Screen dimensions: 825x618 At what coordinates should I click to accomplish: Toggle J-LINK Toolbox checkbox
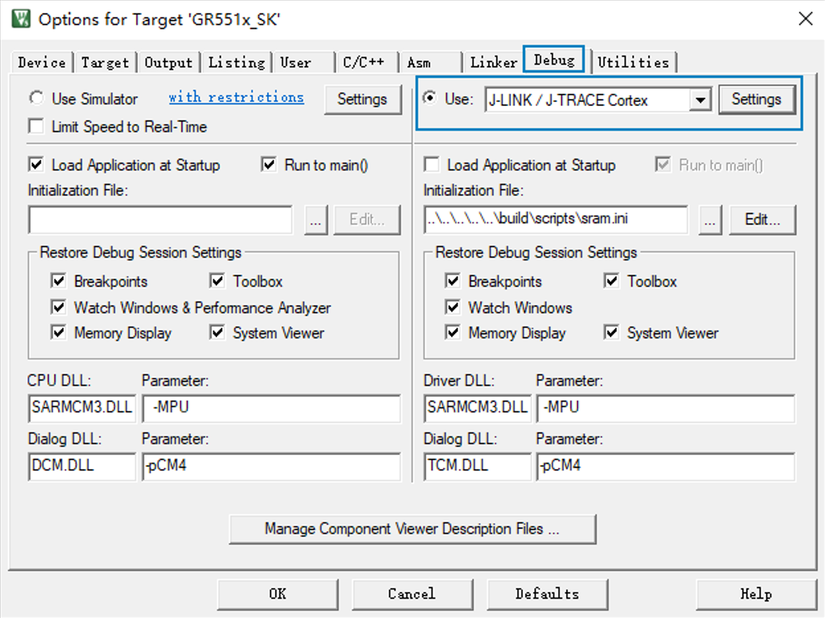tap(612, 281)
